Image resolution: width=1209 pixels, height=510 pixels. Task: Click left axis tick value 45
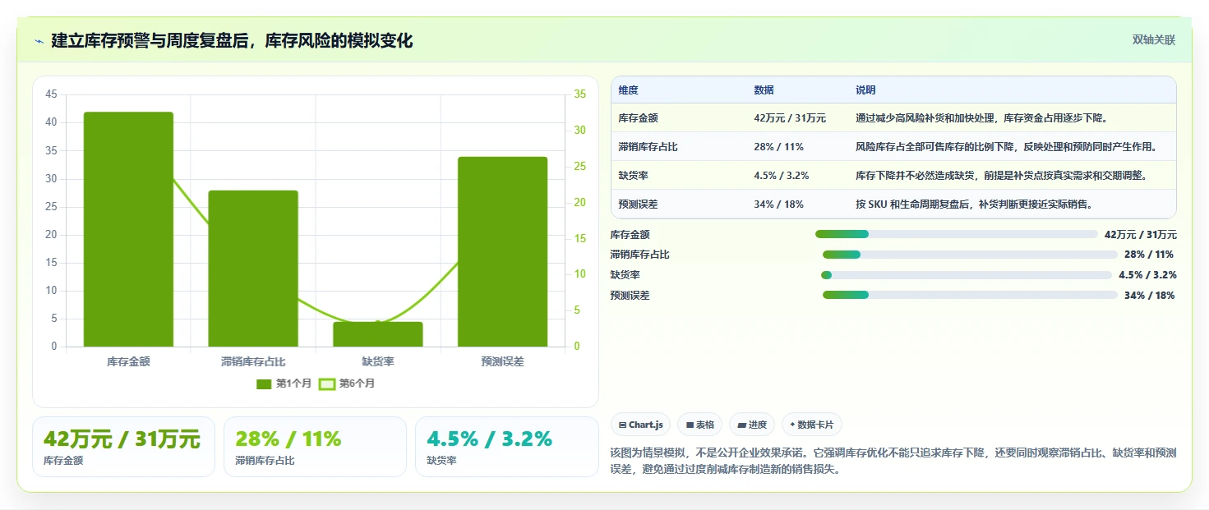pyautogui.click(x=51, y=94)
